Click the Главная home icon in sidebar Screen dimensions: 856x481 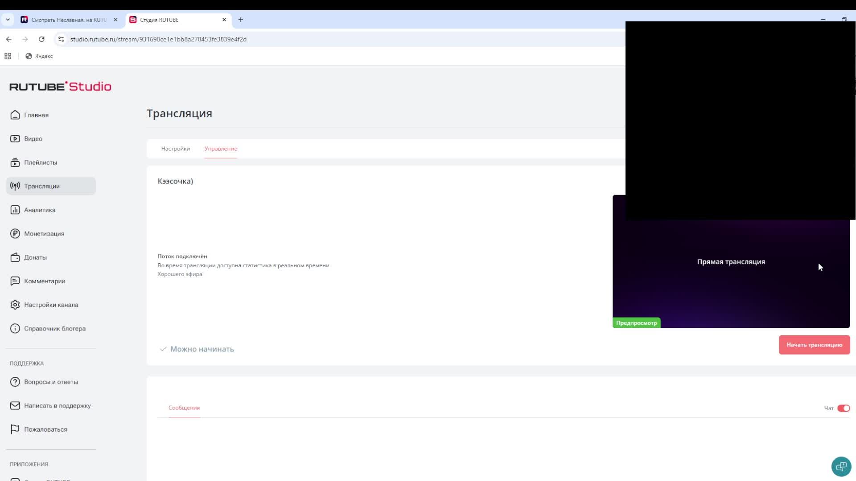coord(15,115)
